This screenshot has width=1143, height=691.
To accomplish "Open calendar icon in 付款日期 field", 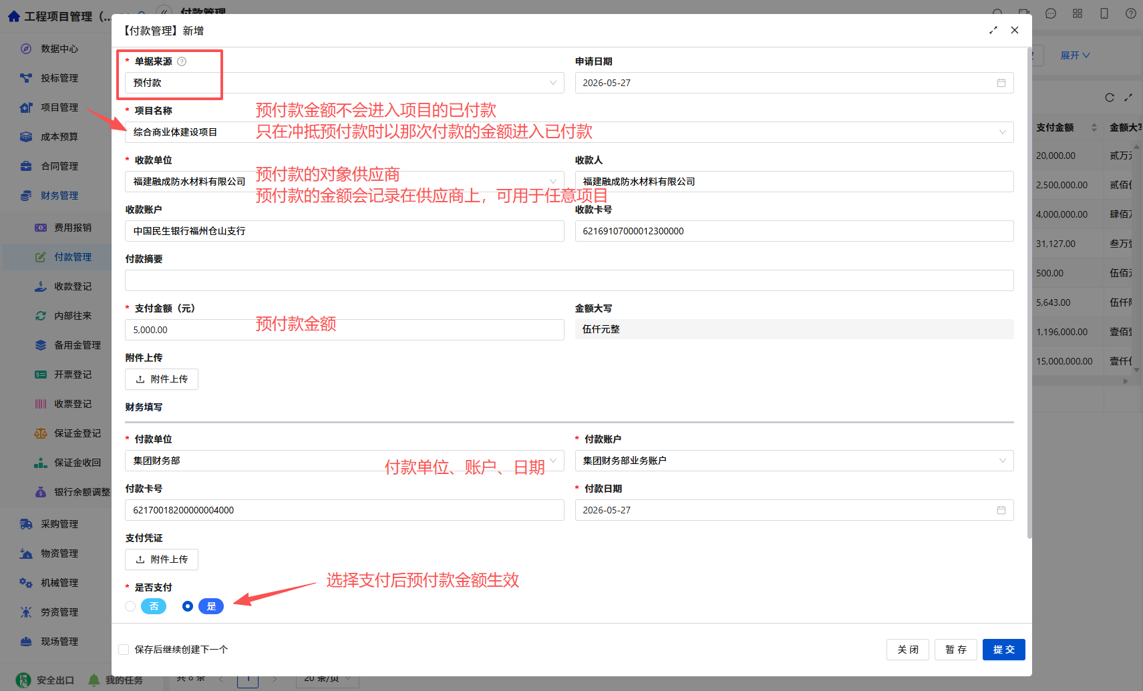I will pos(1001,510).
